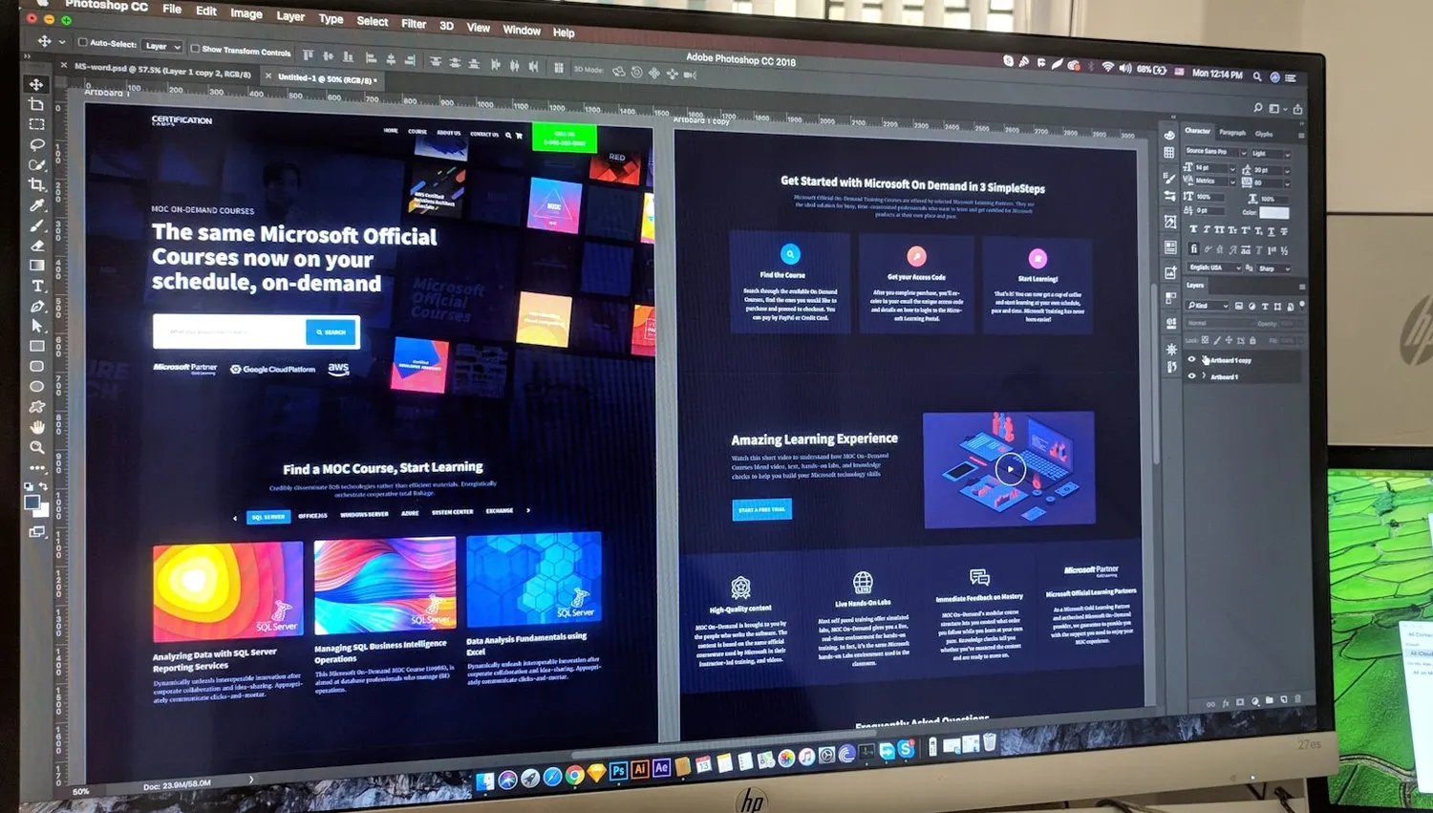Close the Untitled-1 document tab

coord(268,76)
